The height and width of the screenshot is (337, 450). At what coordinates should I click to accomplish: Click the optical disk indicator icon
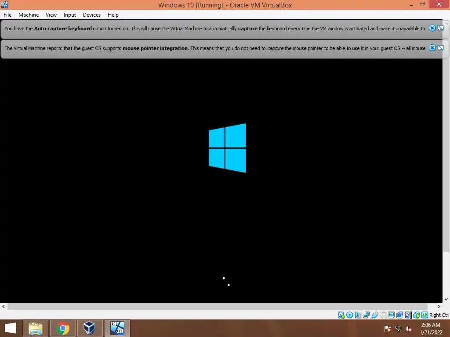(349, 315)
